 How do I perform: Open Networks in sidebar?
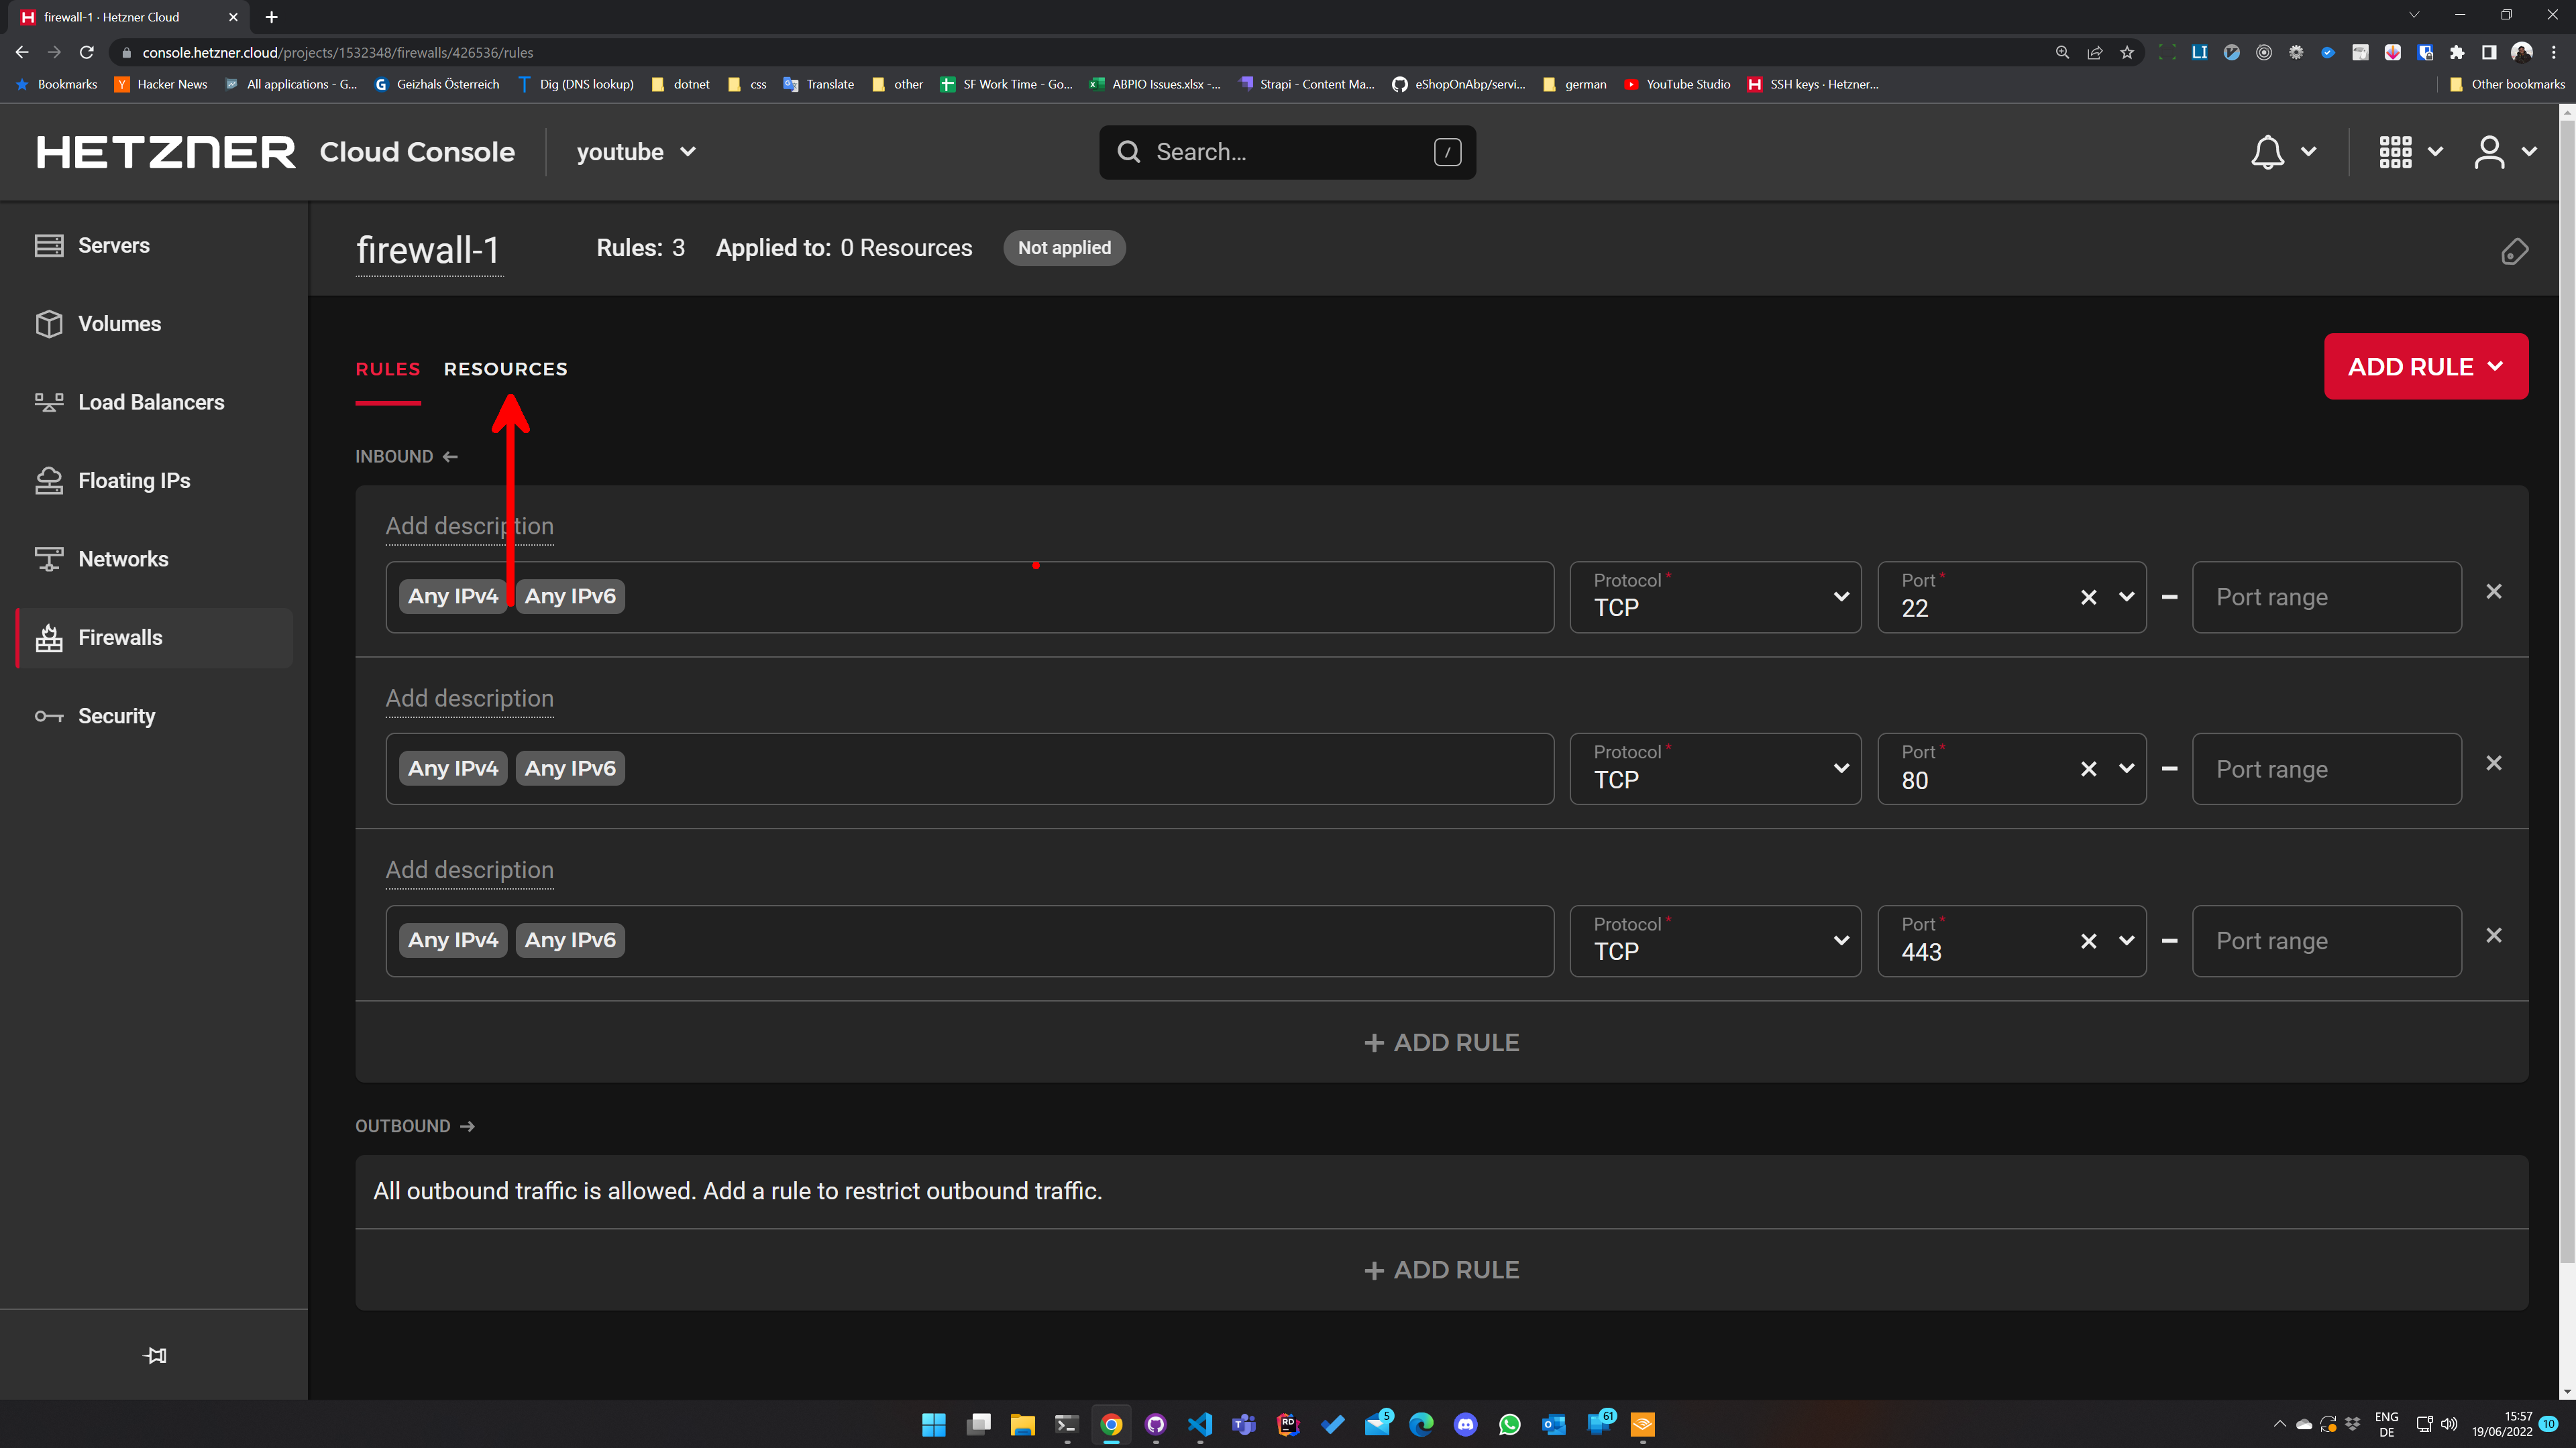tap(123, 560)
